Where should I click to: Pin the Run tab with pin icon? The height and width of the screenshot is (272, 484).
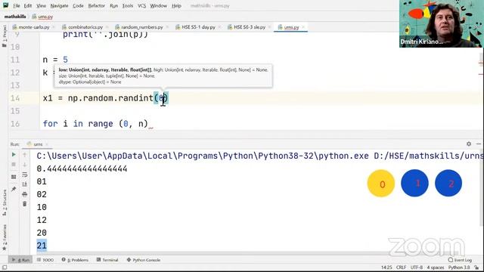tap(14, 189)
